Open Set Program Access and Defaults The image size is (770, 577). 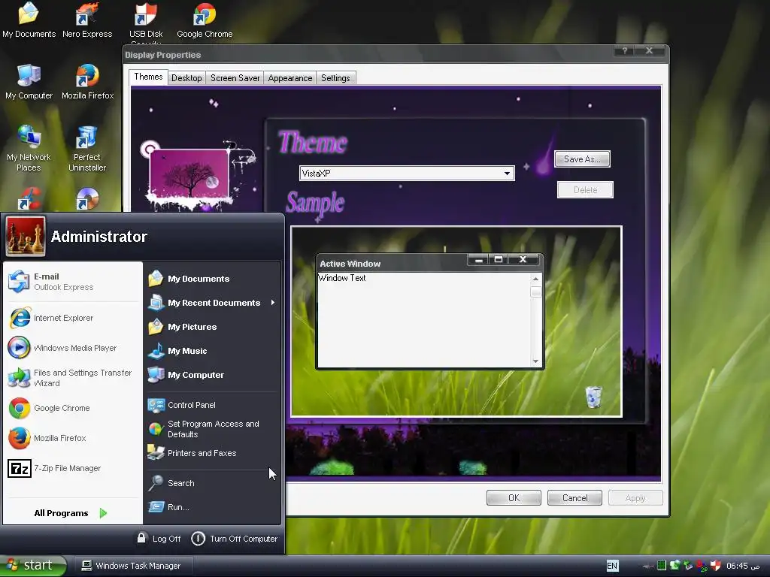(x=213, y=429)
